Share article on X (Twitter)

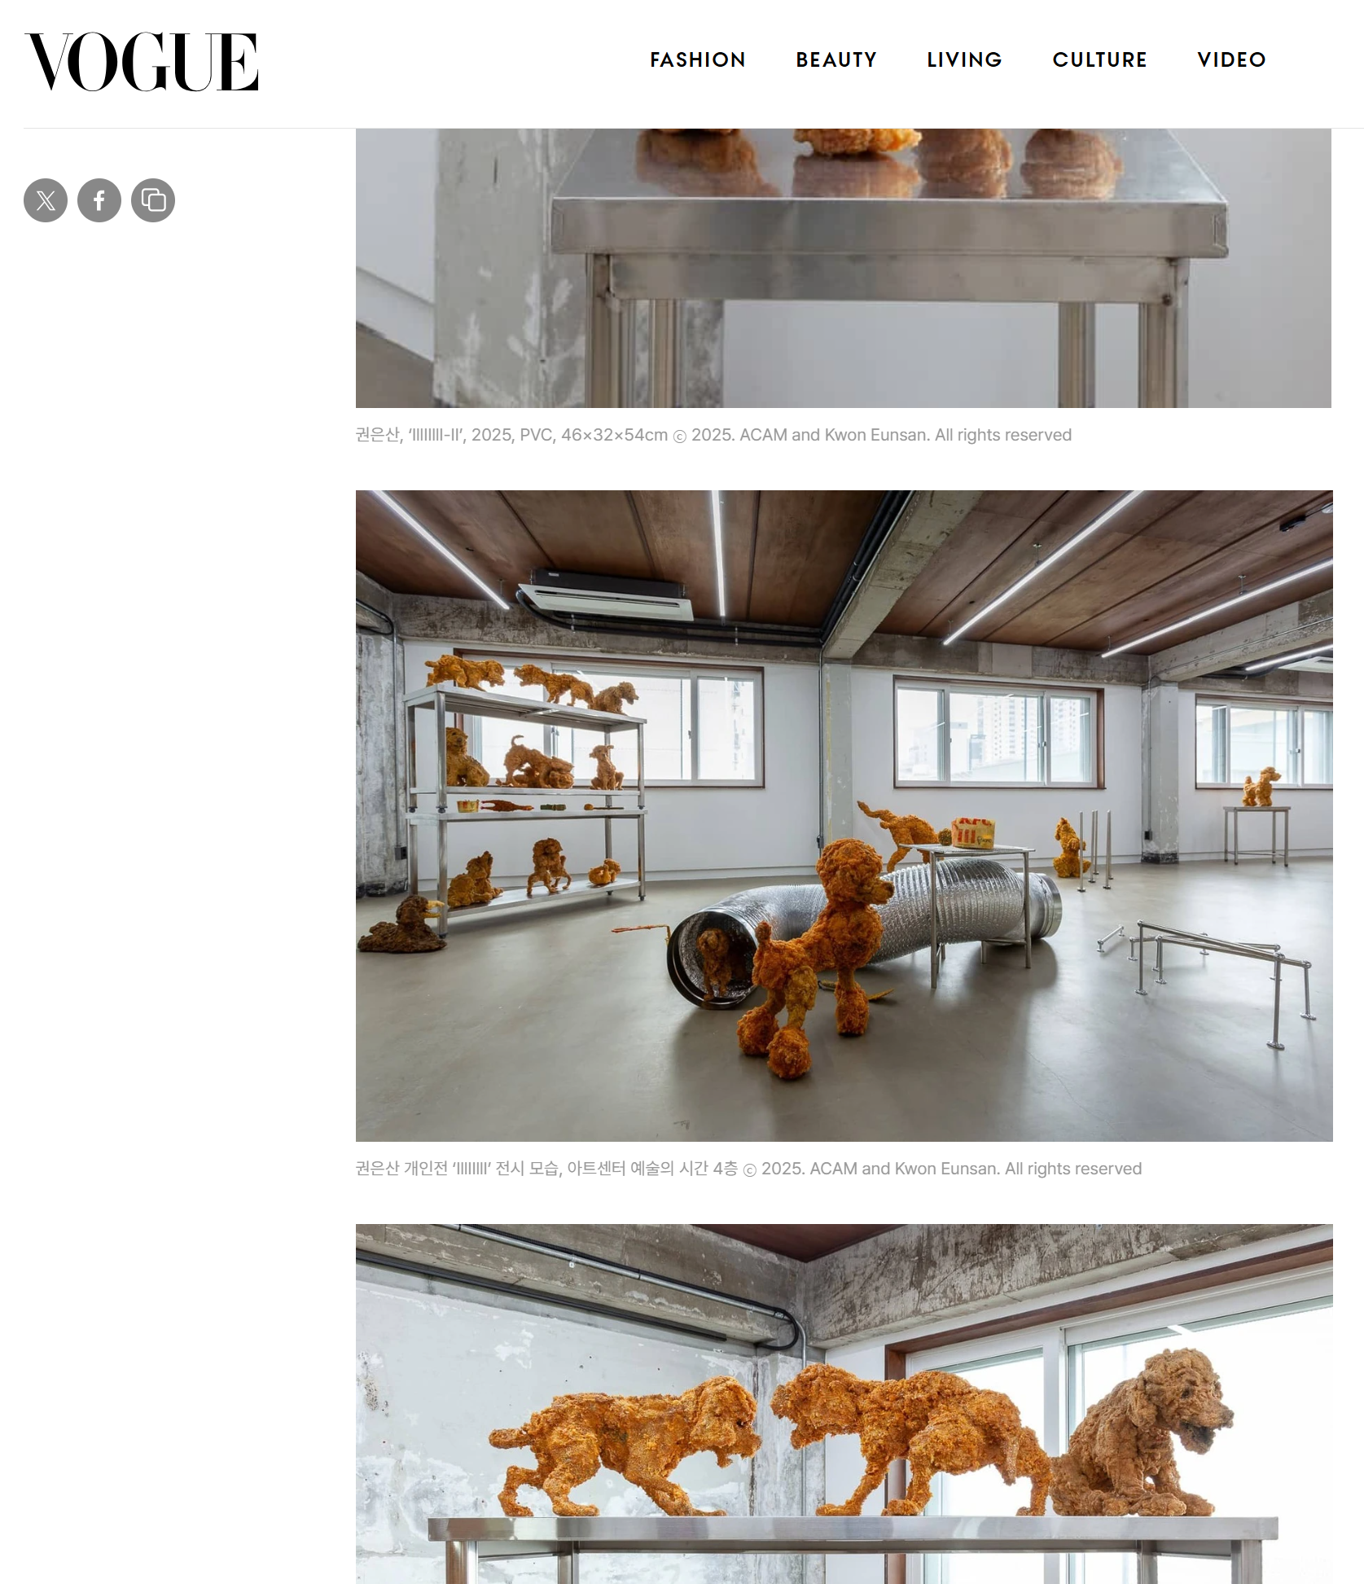click(46, 200)
